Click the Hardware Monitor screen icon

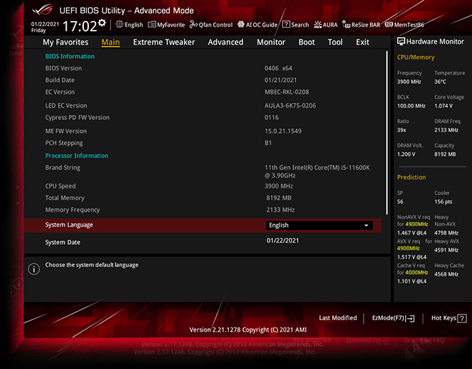point(401,42)
